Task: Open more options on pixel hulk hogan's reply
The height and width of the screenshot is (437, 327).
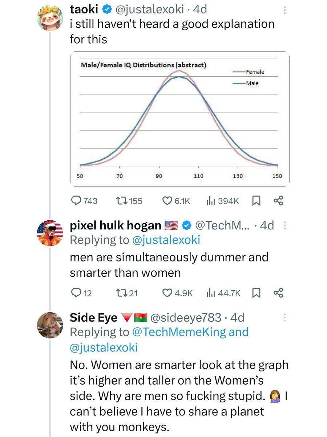Action: pyautogui.click(x=284, y=226)
